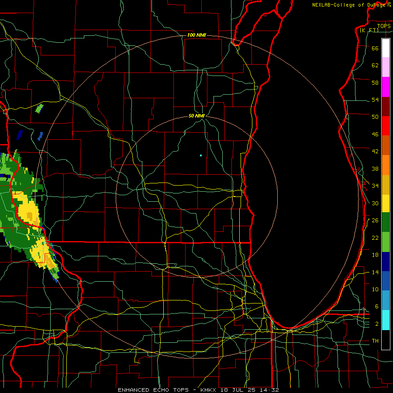Click the magenta 58 kft legend swatch
The height and width of the screenshot is (393, 393).
coord(386,87)
